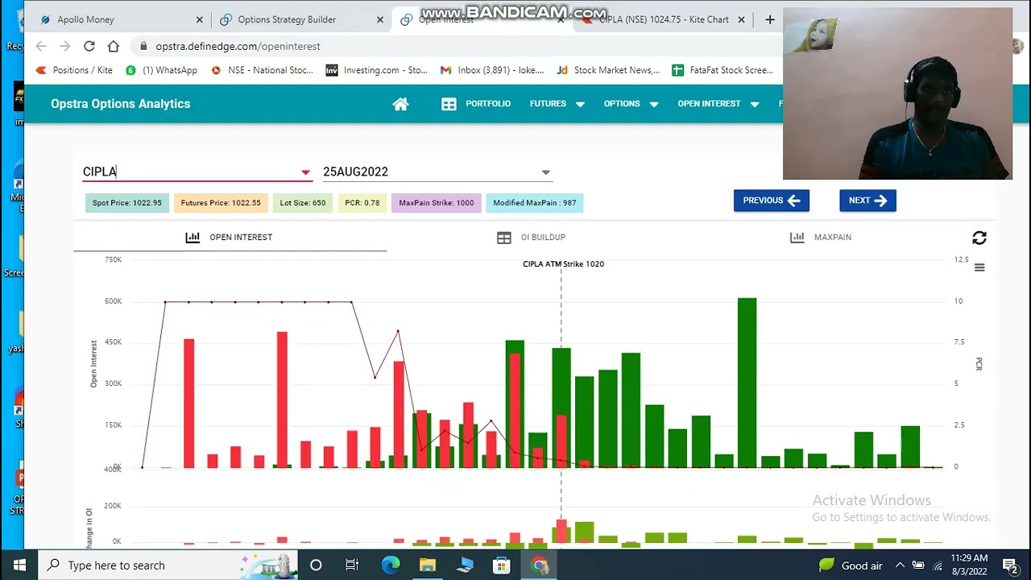Switch to the OI BUILDUP tab

[532, 238]
